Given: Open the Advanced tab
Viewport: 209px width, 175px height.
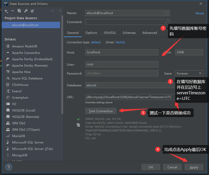Looking at the screenshot, I should (x=150, y=33).
